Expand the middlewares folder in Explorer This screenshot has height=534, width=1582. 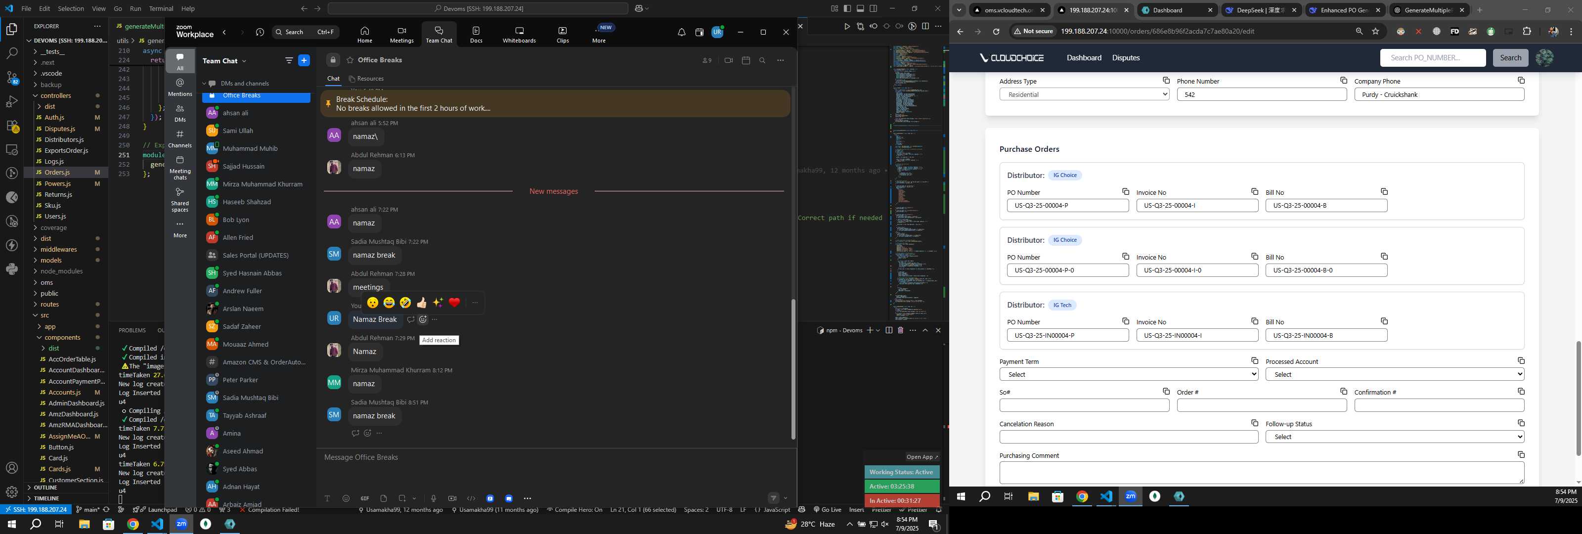pos(58,250)
